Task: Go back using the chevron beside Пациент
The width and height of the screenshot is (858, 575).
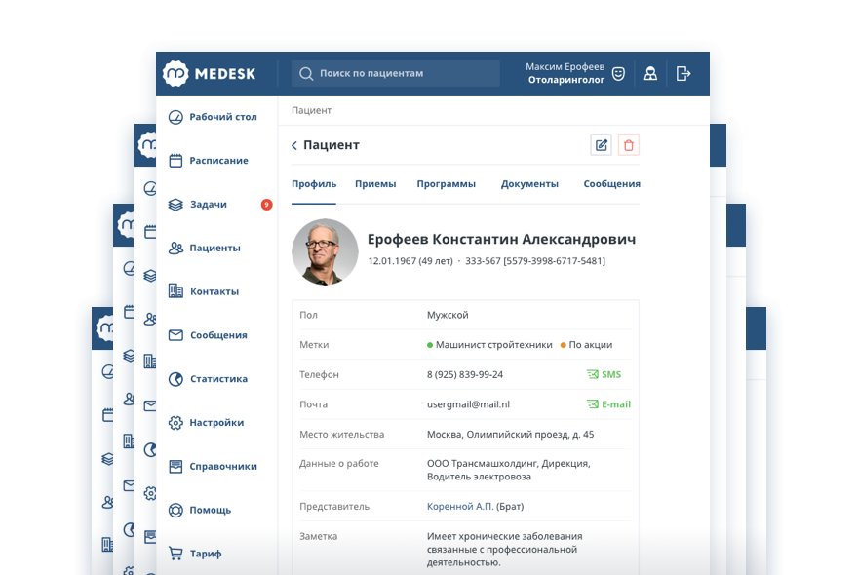Action: [294, 145]
